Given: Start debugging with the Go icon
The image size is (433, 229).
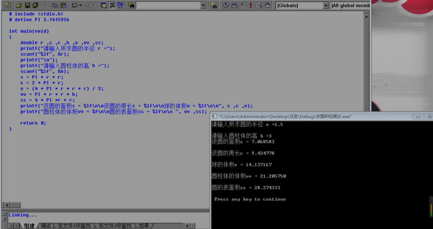Looking at the screenshot, I should click(259, 5).
